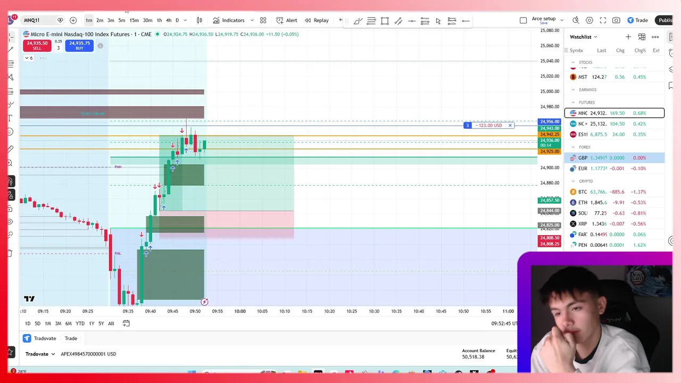Switch to the 4h timeframe
This screenshot has width=681, height=383.
tap(169, 20)
